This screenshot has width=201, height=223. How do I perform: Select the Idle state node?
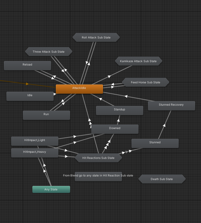point(30,96)
